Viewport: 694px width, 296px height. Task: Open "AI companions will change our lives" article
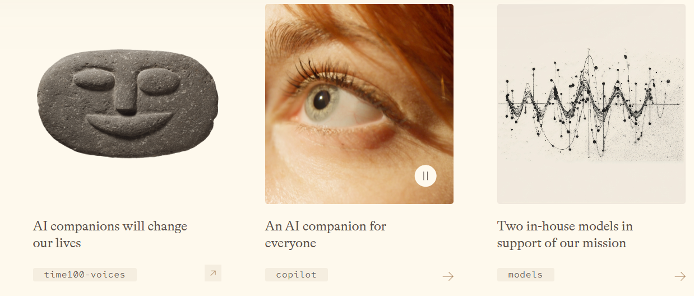click(110, 234)
